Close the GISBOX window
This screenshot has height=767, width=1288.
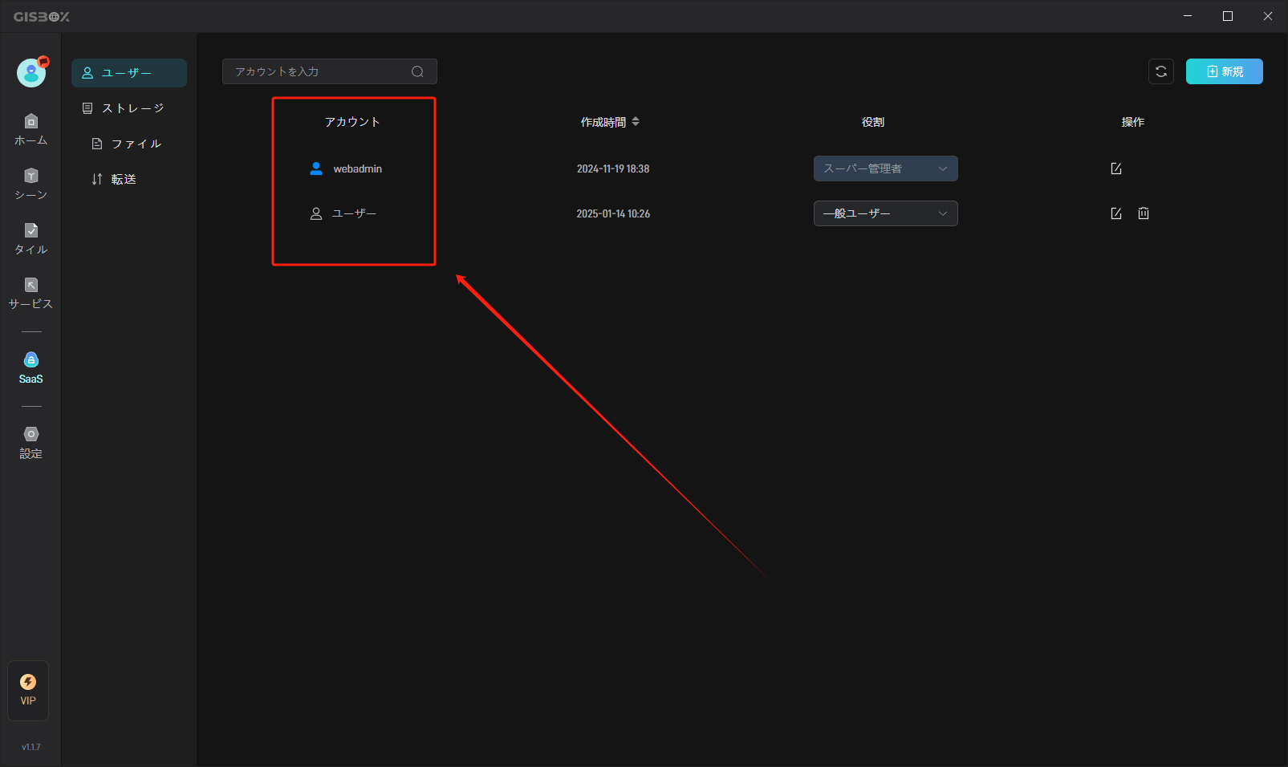1268,16
